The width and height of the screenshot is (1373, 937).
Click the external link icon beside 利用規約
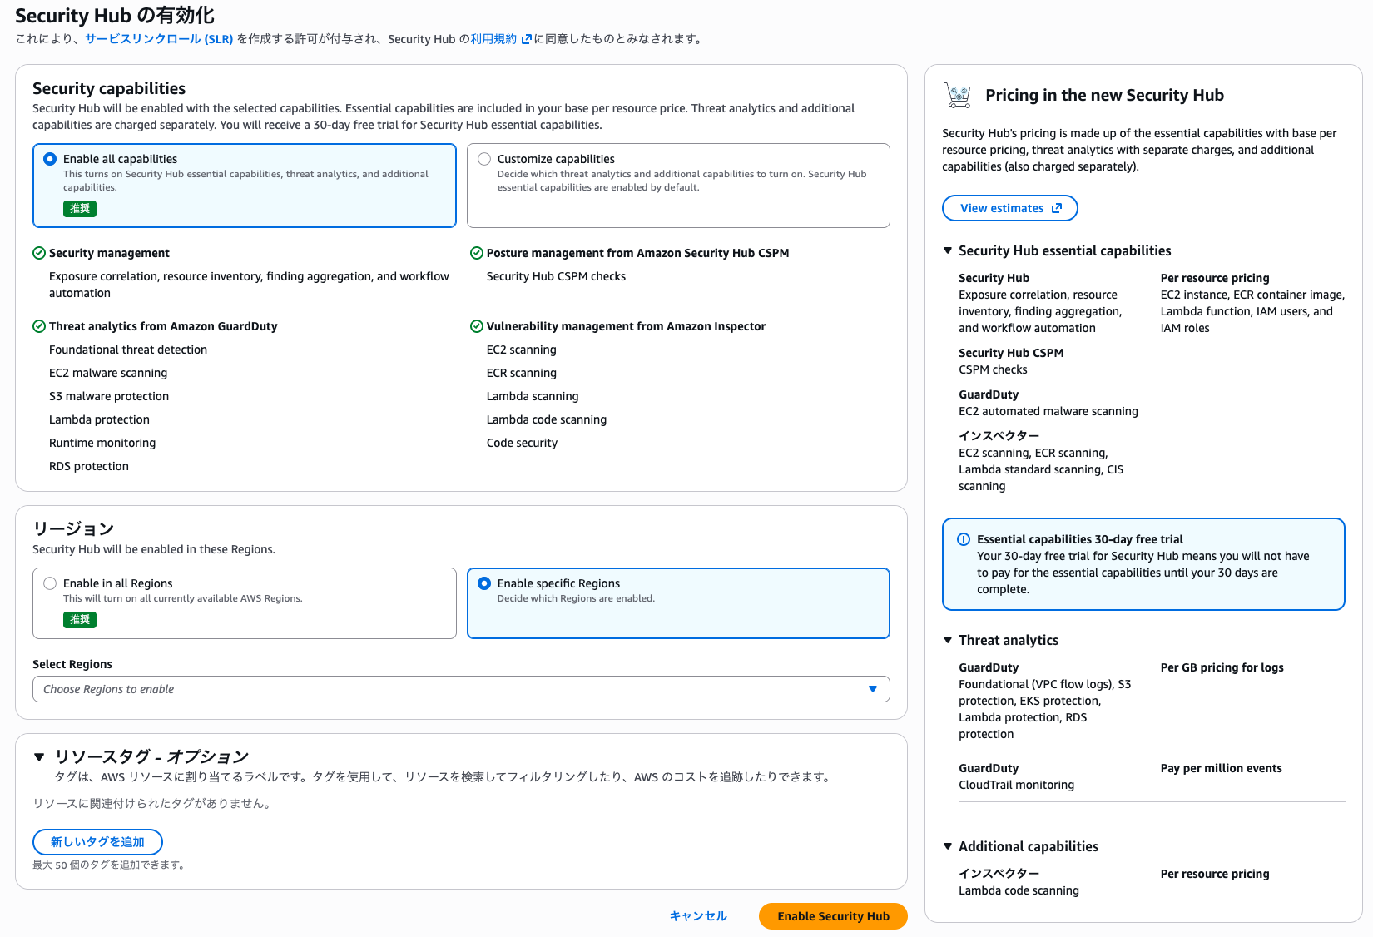(526, 39)
